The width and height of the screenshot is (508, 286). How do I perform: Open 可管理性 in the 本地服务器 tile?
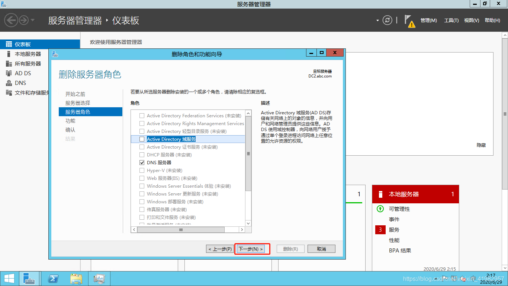pos(399,209)
